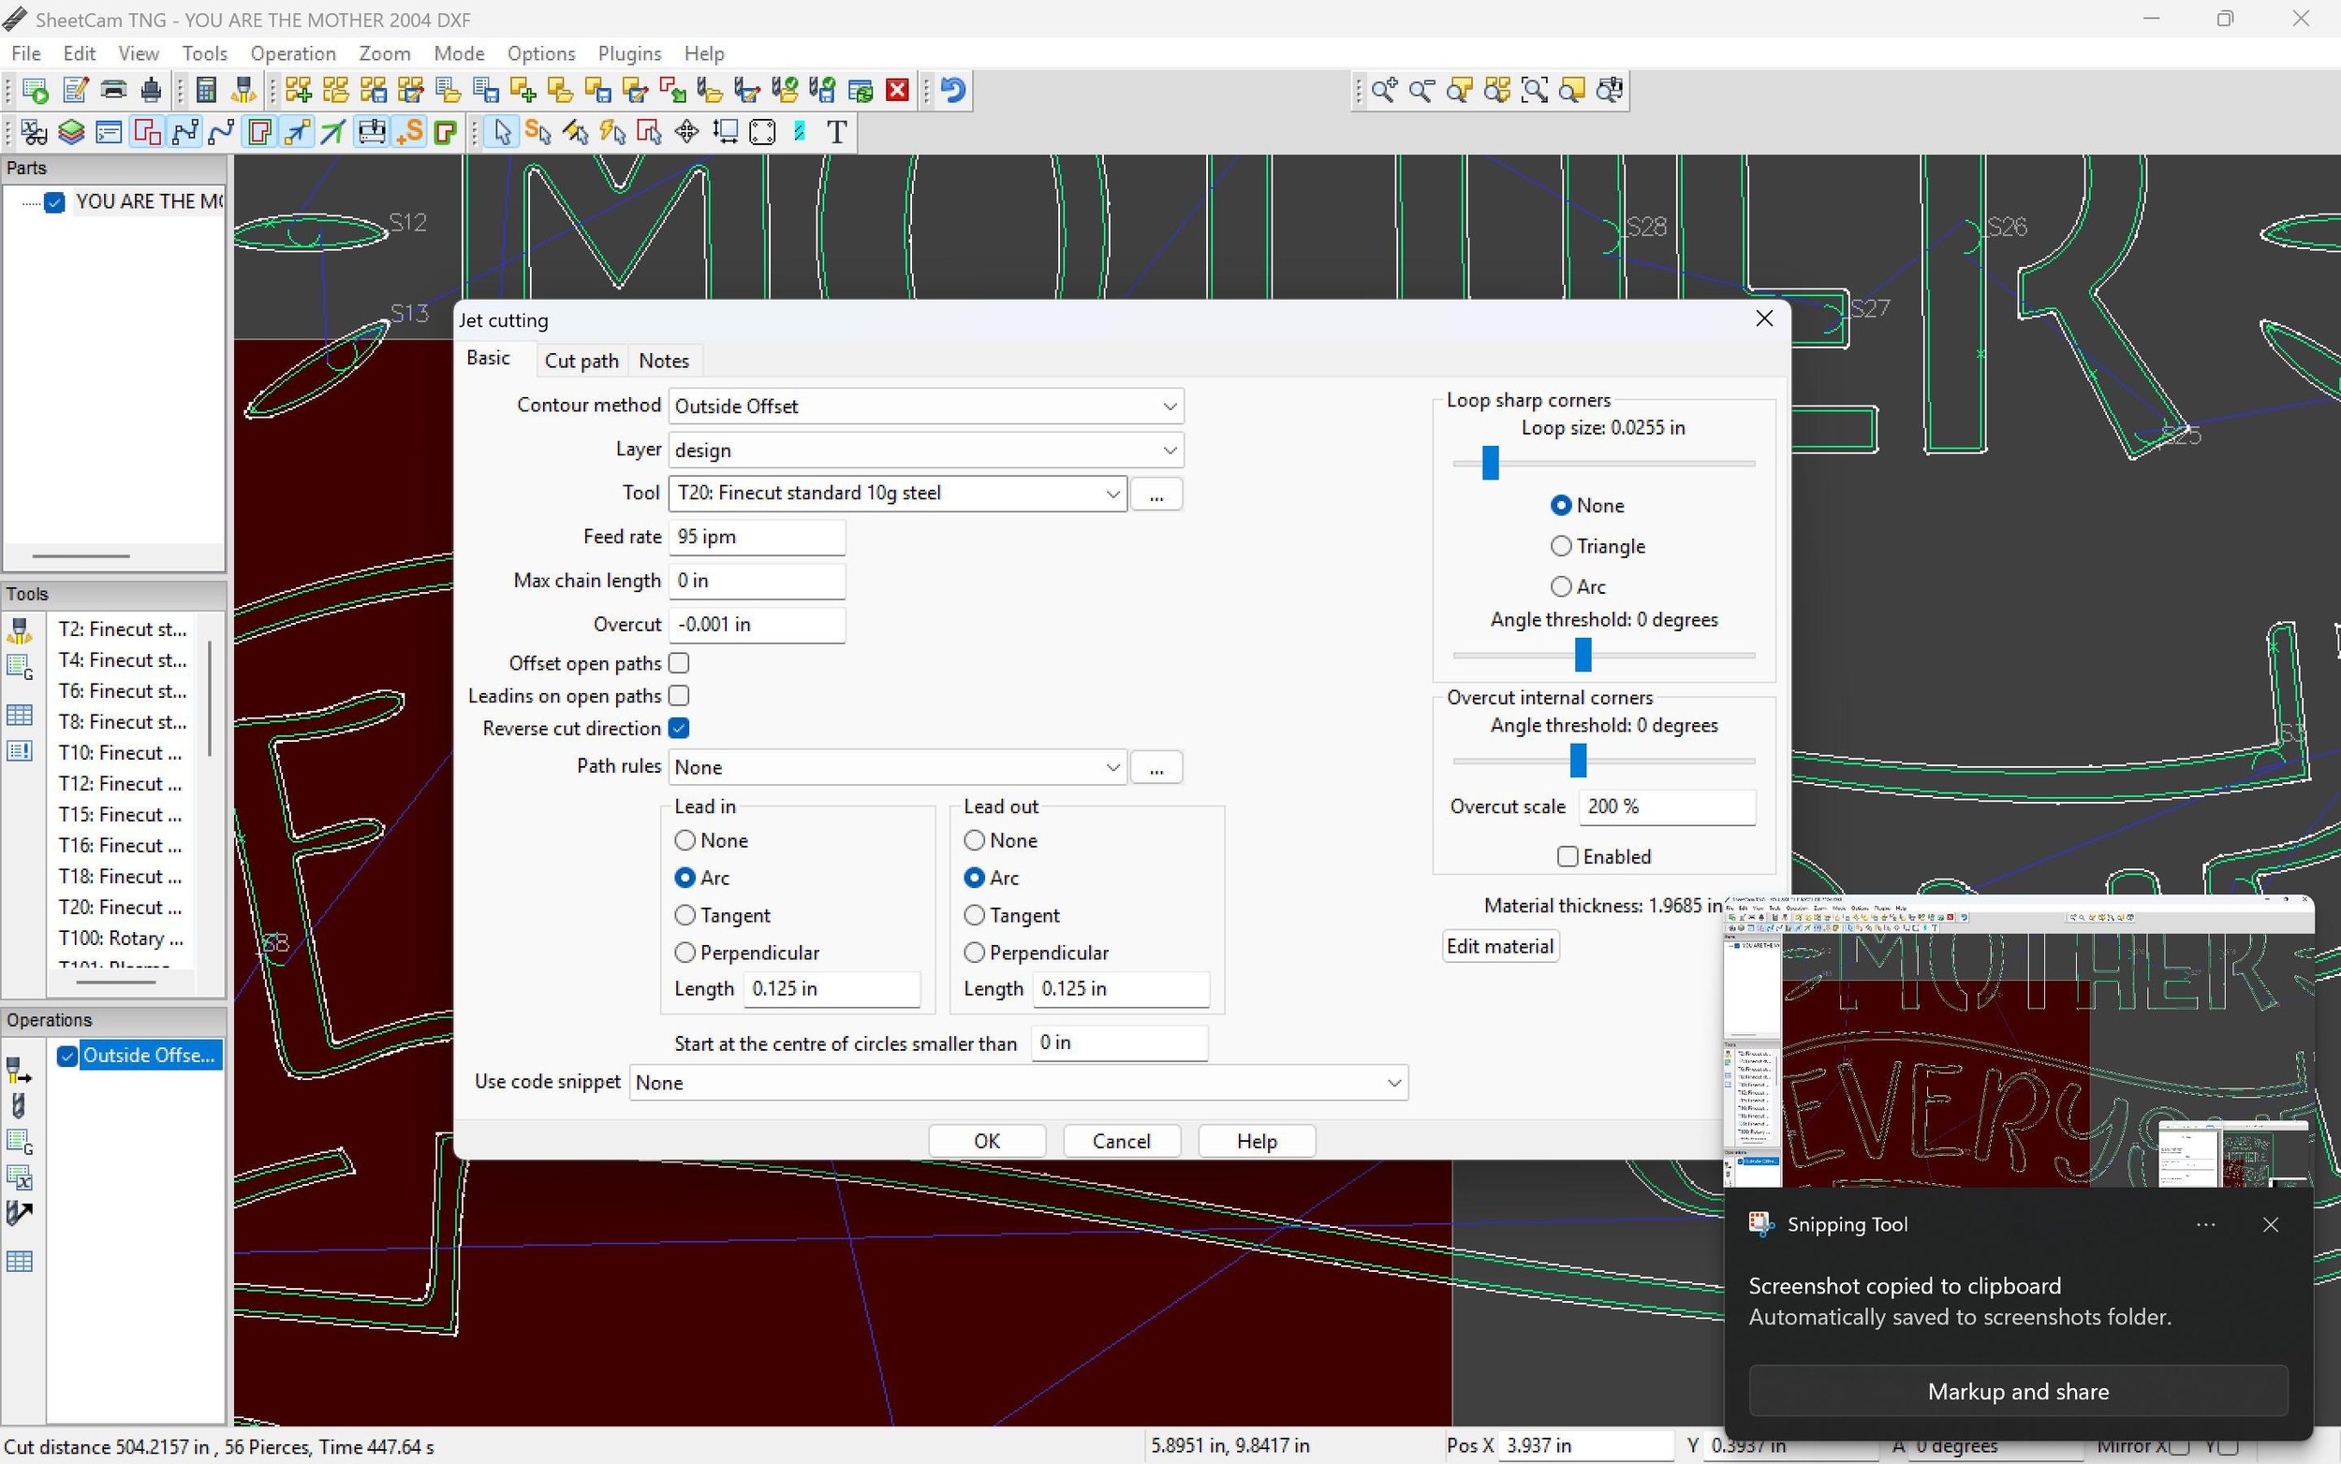Select T10: Finecut in the Tools list

click(x=120, y=753)
